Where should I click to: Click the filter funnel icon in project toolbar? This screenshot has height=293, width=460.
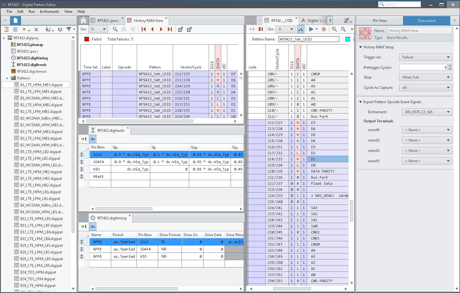click(x=69, y=30)
